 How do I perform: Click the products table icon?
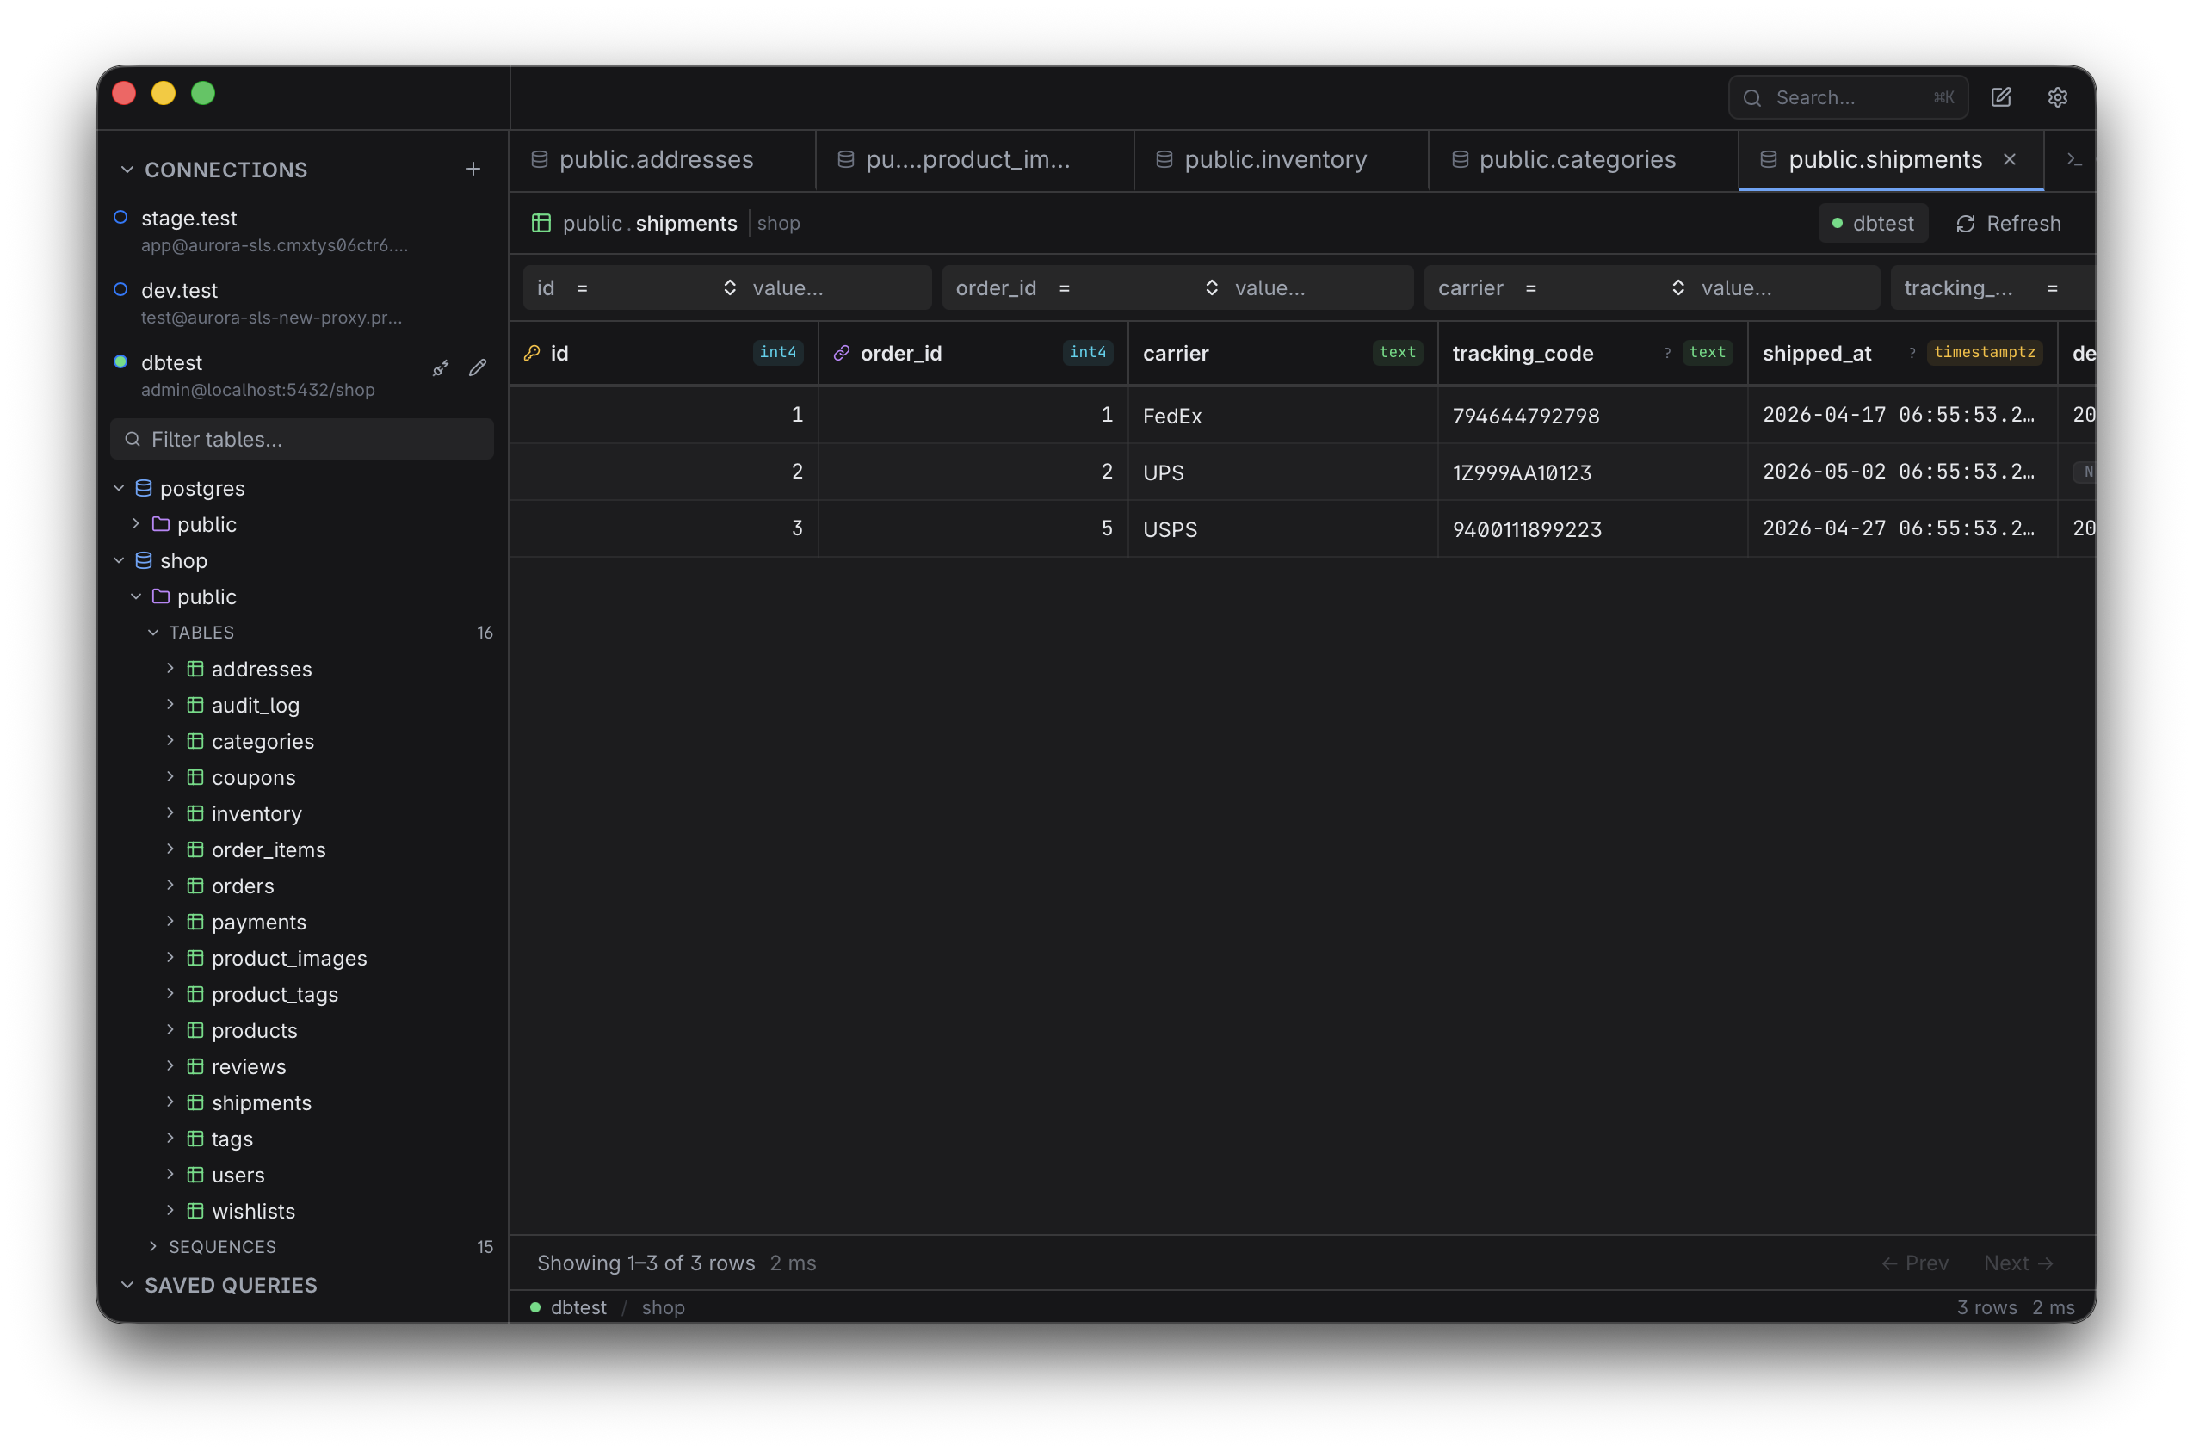click(x=195, y=1031)
